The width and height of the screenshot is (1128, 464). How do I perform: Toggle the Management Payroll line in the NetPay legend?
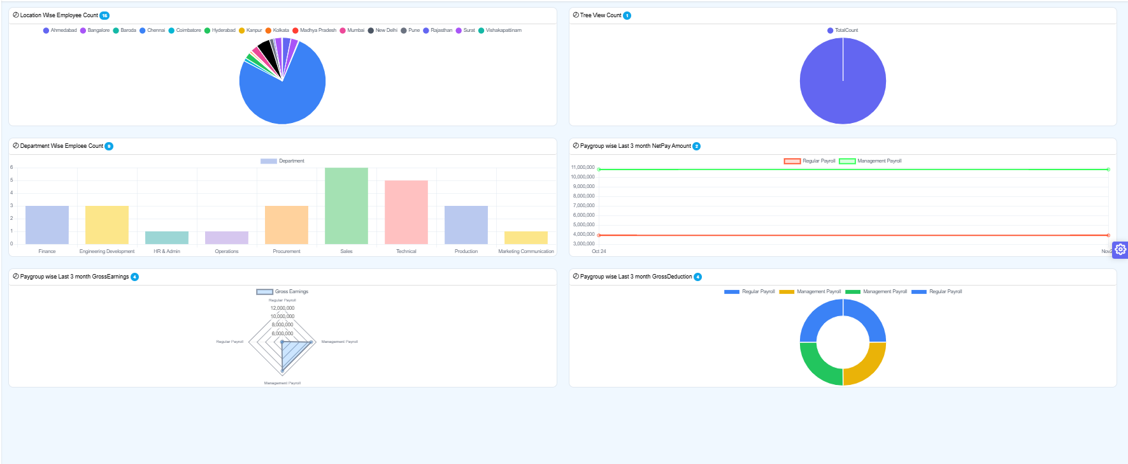(x=870, y=161)
